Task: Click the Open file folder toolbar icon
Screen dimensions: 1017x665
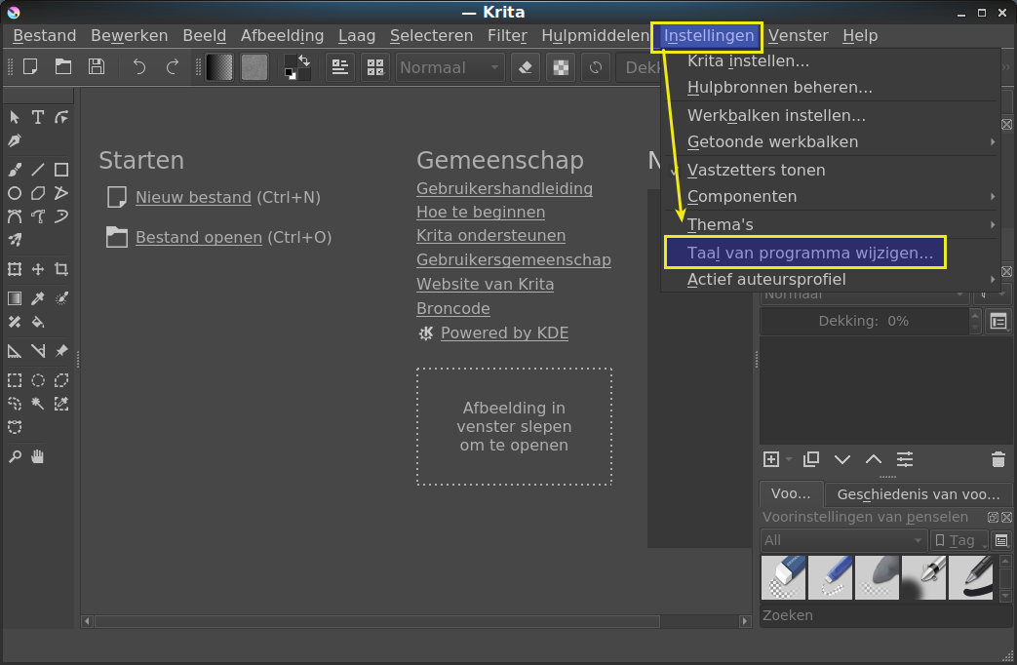Action: coord(63,67)
